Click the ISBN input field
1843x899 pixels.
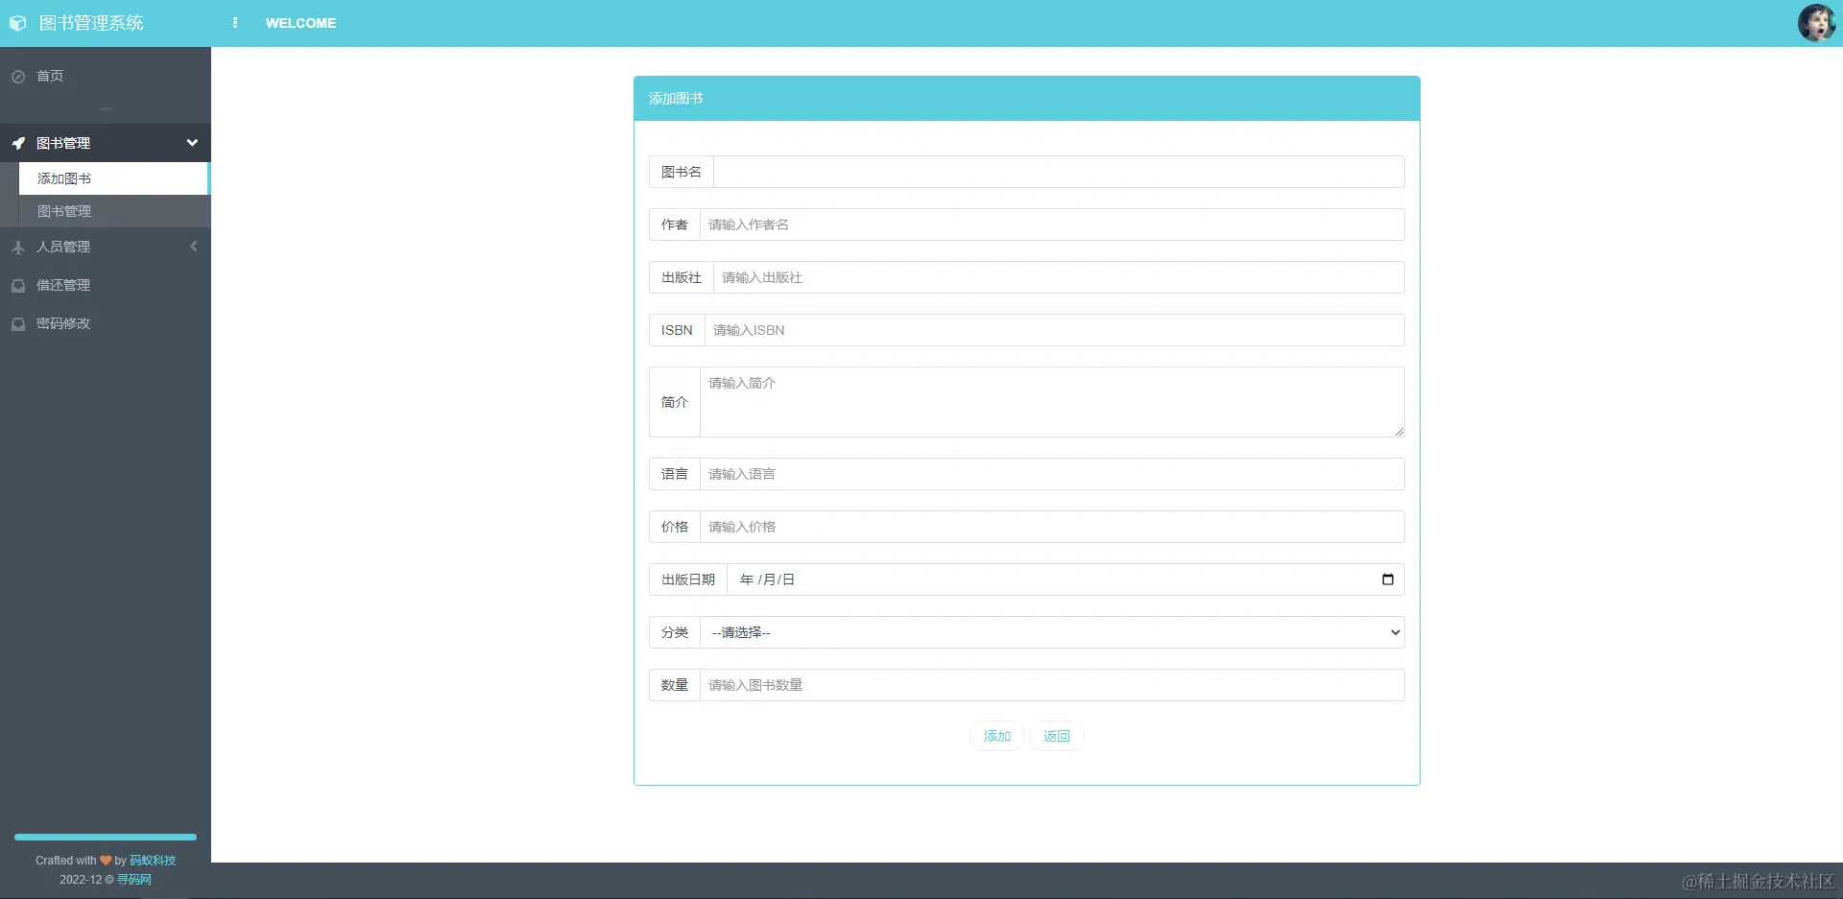click(x=1052, y=330)
